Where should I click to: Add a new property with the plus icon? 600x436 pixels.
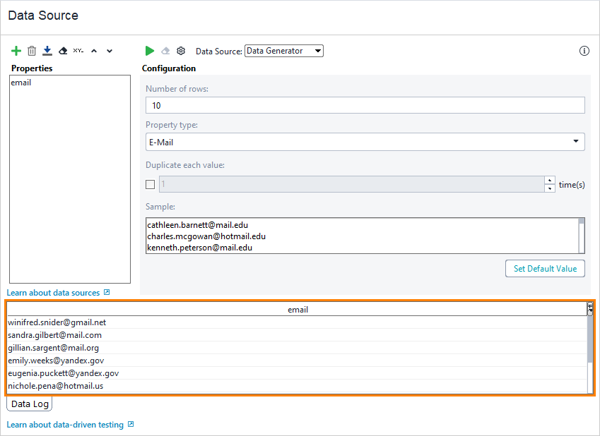pos(16,50)
